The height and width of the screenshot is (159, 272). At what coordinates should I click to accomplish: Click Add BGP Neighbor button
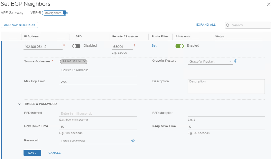(x=19, y=25)
